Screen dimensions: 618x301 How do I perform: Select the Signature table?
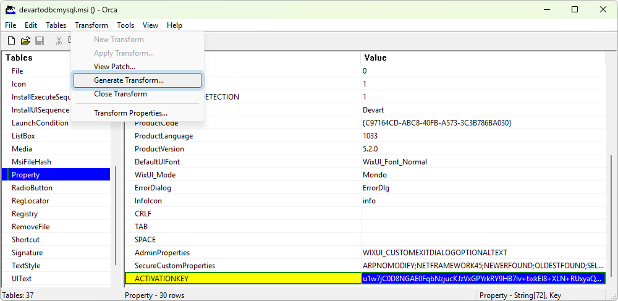pyautogui.click(x=56, y=253)
